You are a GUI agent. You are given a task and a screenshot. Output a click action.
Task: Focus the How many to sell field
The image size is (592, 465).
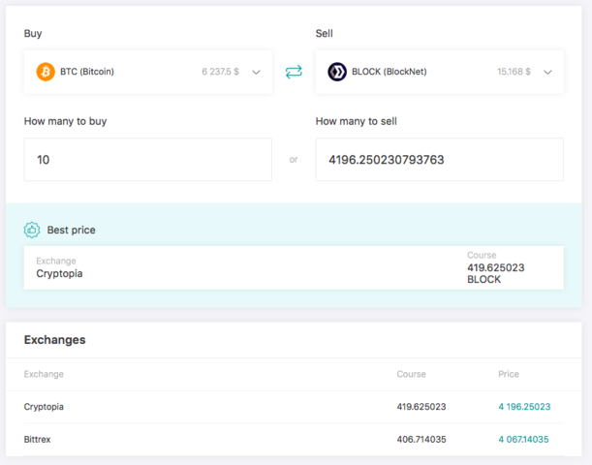pos(440,160)
